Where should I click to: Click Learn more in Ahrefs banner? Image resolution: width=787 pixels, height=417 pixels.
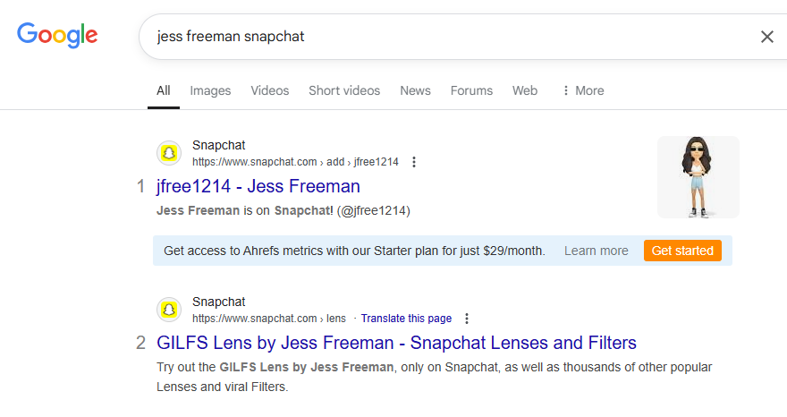[x=596, y=251]
